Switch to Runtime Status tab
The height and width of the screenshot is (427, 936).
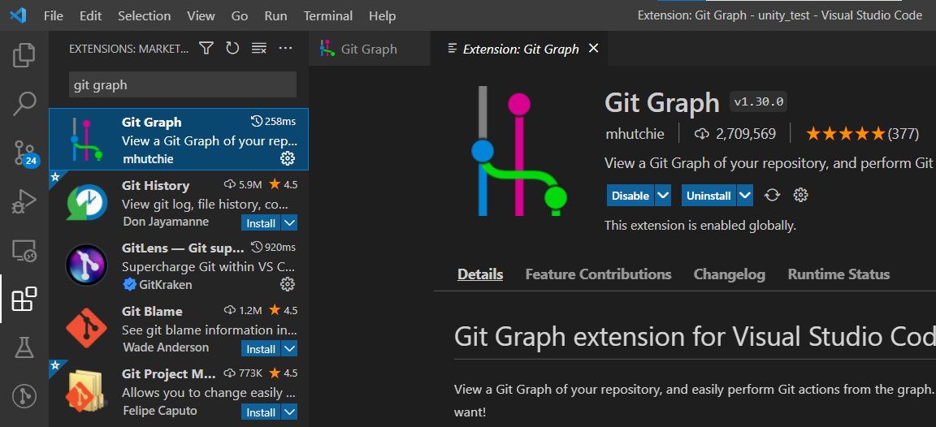(x=838, y=274)
